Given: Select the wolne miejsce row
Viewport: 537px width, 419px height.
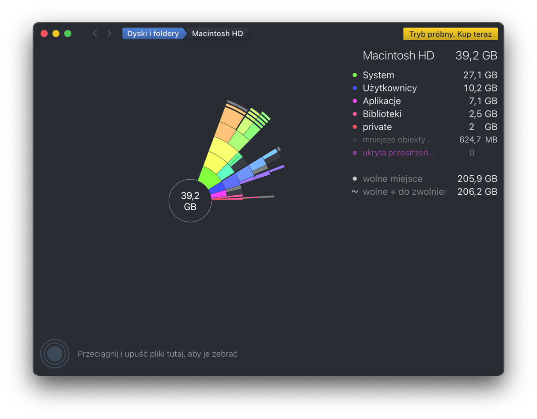Looking at the screenshot, I should tap(392, 179).
